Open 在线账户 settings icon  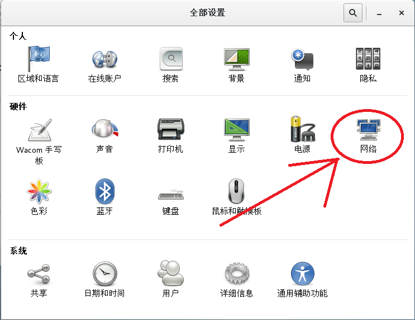pyautogui.click(x=104, y=59)
